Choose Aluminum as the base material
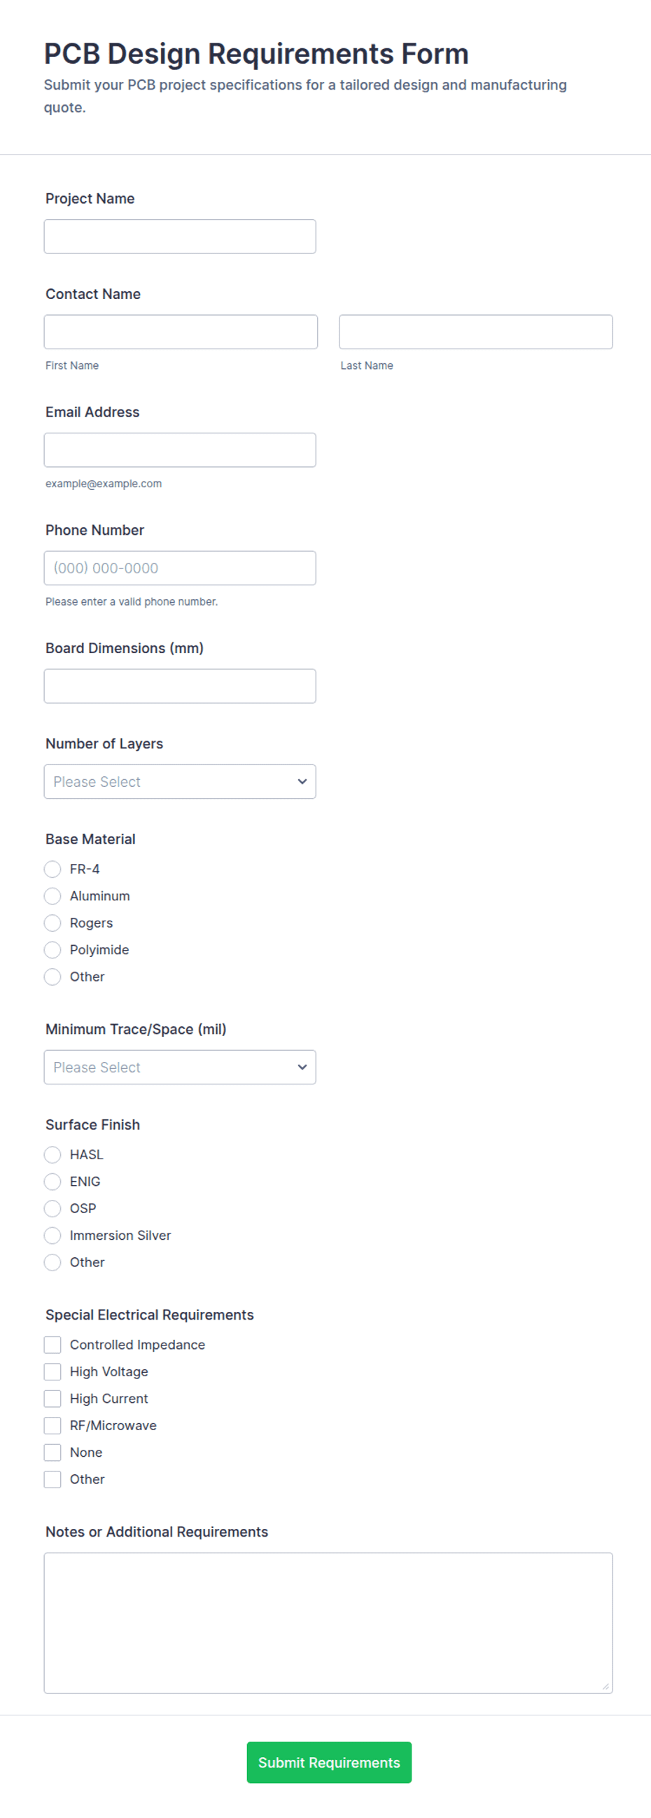The height and width of the screenshot is (1818, 651). 52,895
